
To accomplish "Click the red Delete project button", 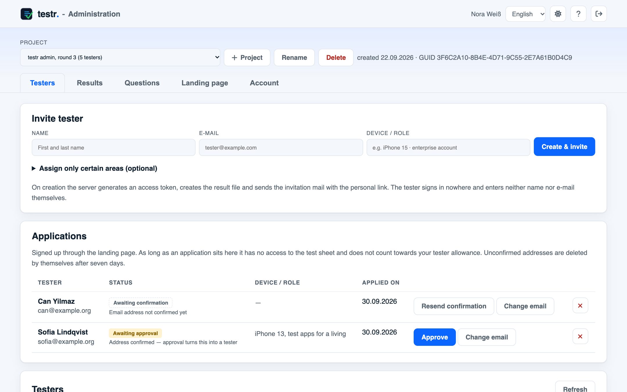I will (336, 57).
